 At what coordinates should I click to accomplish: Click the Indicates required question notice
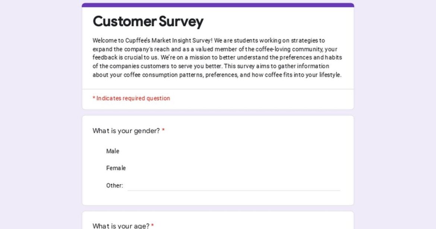coord(131,98)
